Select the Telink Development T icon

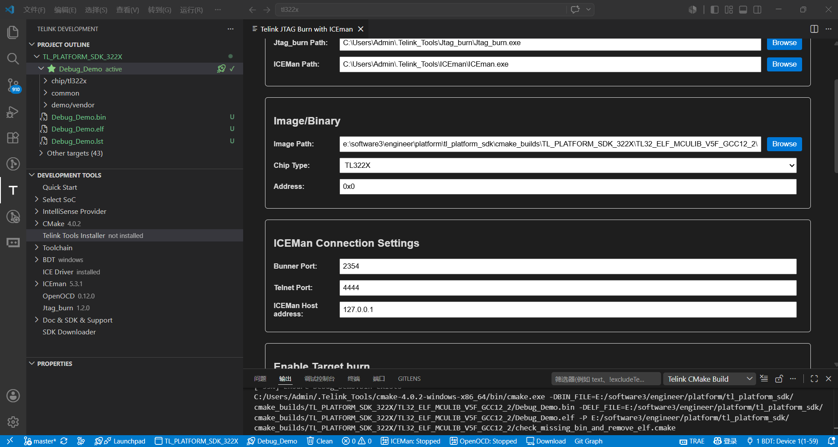[13, 190]
